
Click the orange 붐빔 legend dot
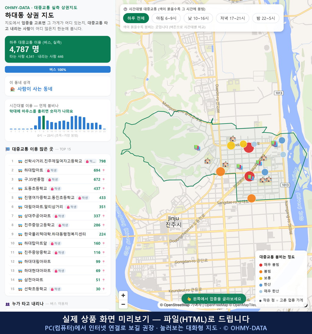(261, 272)
